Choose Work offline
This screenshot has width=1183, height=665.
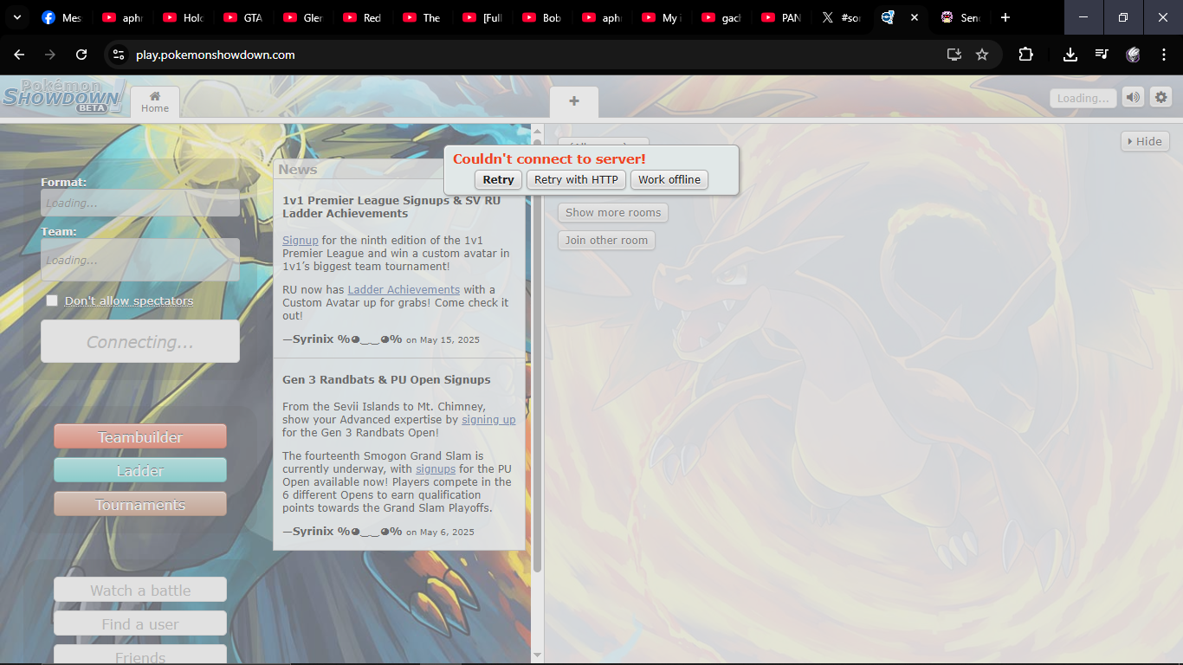pos(669,179)
